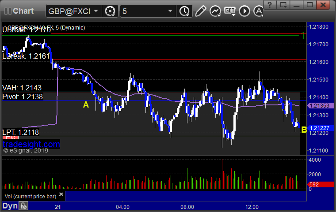This screenshot has height=212, width=336.
Task: Click the pop-out window icon in title bar
Action: coord(283,5)
